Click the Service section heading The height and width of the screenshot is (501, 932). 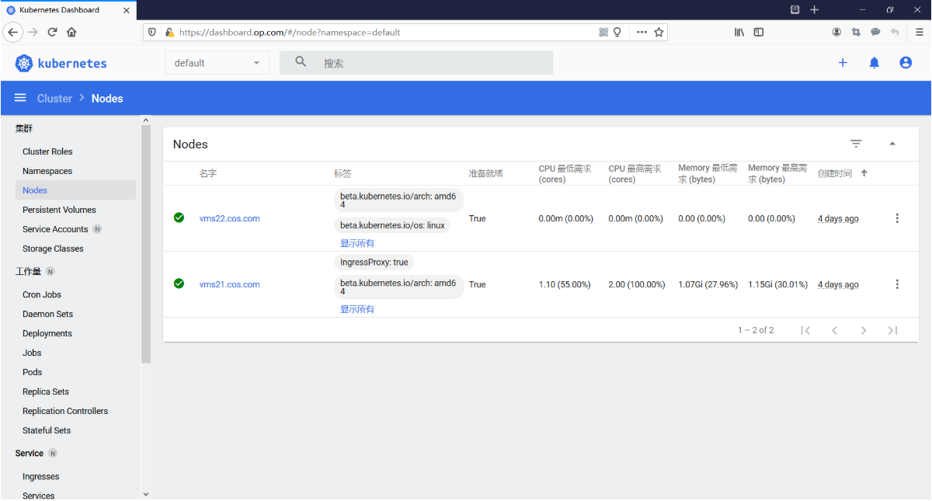(30, 453)
